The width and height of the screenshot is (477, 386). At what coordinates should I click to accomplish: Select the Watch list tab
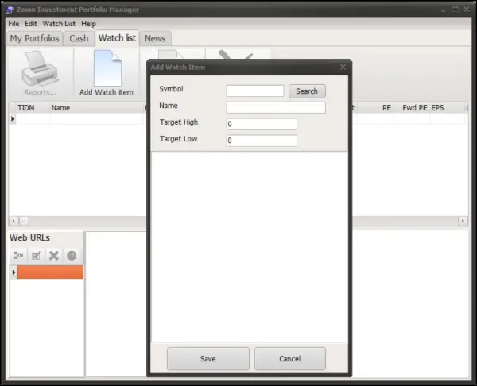[117, 38]
